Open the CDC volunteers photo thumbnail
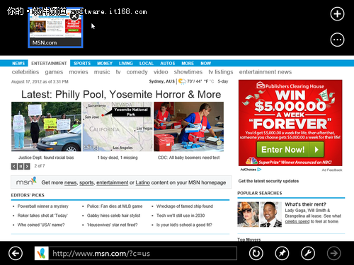 point(189,126)
